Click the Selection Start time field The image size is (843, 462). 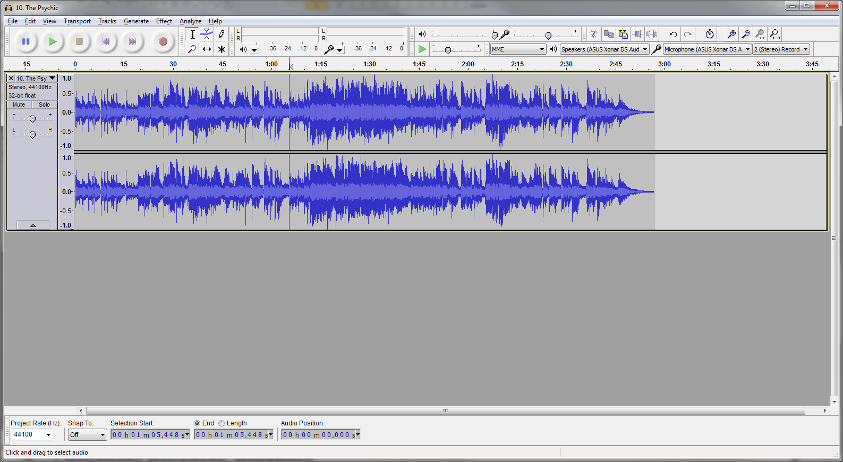[x=150, y=434]
